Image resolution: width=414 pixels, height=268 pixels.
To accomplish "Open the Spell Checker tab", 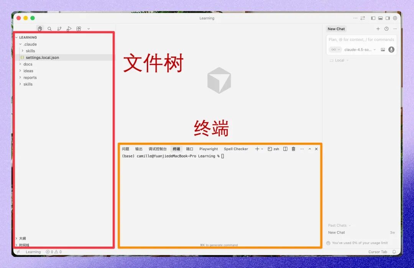I will [x=236, y=149].
